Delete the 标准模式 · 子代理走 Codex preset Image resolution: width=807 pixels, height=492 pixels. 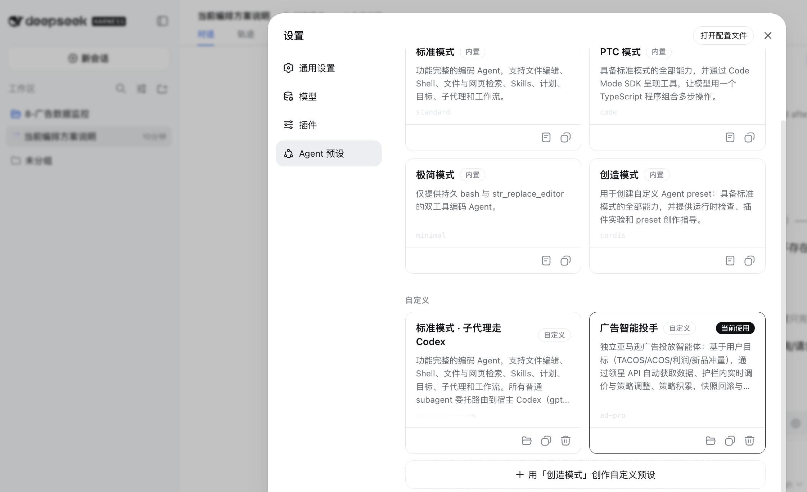565,441
